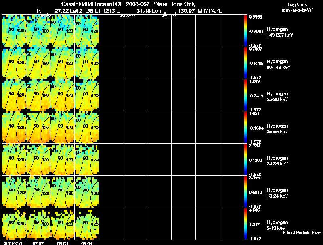Open the 90-149 keV panel at 07:57

38,63
